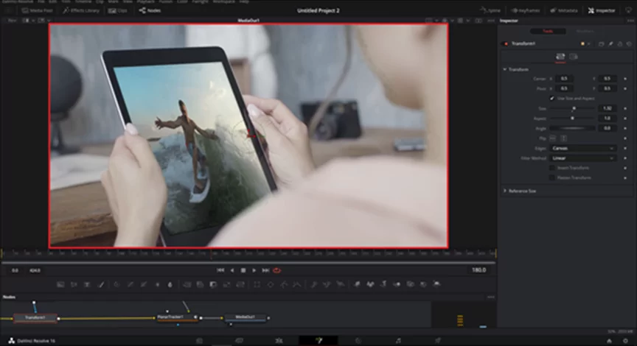Click the Angle thumbwheel control

coord(572,128)
